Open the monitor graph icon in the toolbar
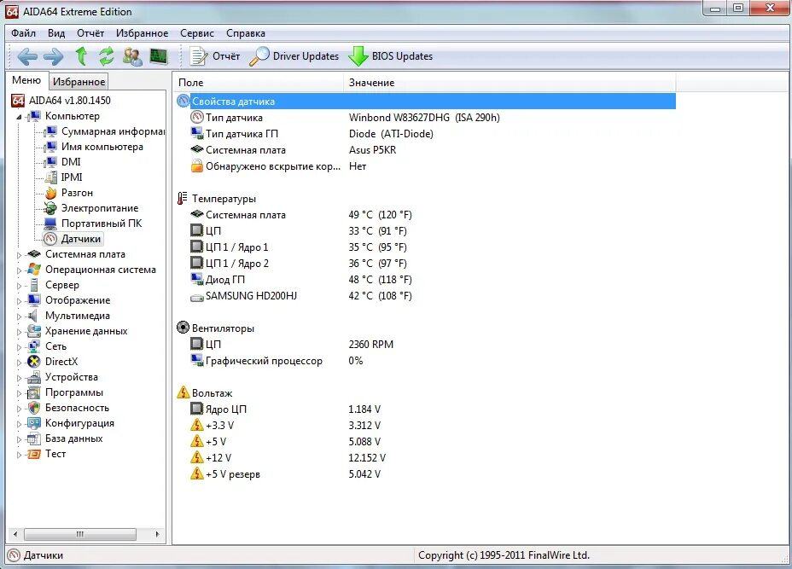This screenshot has width=792, height=569. pos(159,56)
